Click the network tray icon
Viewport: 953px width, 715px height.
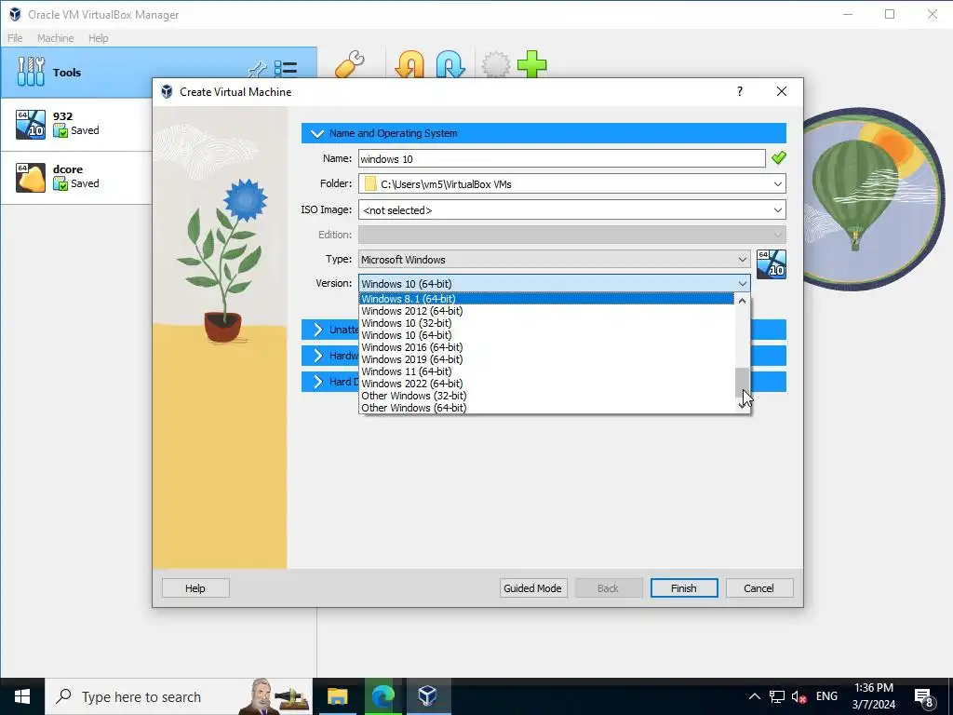tap(777, 696)
